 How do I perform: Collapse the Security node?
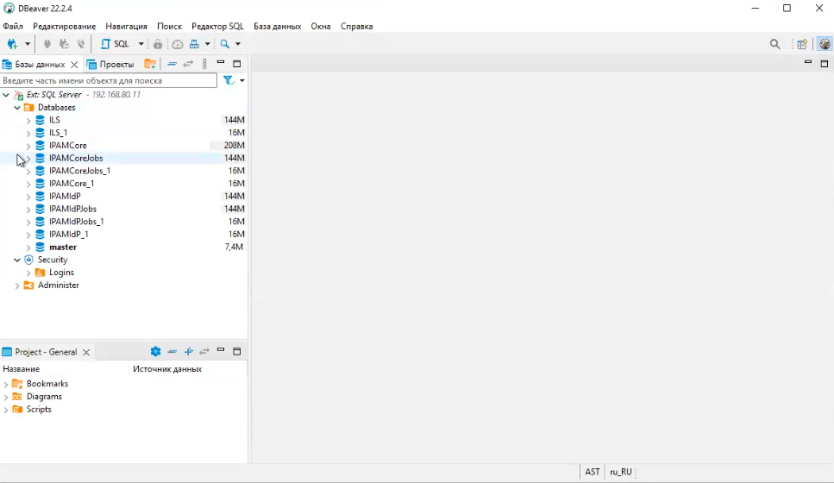pyautogui.click(x=17, y=260)
